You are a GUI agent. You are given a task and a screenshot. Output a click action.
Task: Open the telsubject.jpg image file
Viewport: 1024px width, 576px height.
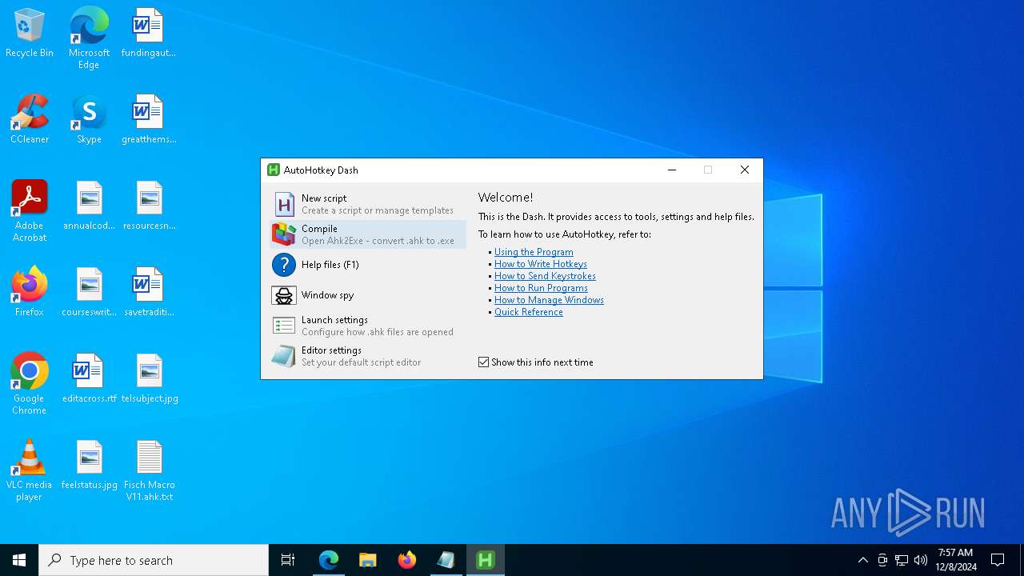tap(150, 371)
